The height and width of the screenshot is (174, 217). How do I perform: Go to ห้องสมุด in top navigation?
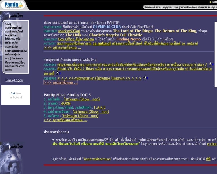212,7
